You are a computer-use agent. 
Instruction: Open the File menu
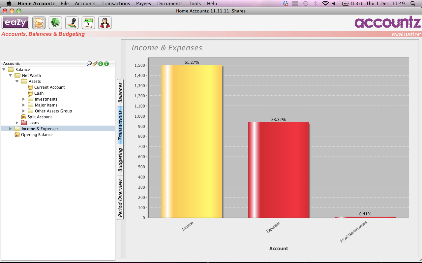pyautogui.click(x=65, y=4)
